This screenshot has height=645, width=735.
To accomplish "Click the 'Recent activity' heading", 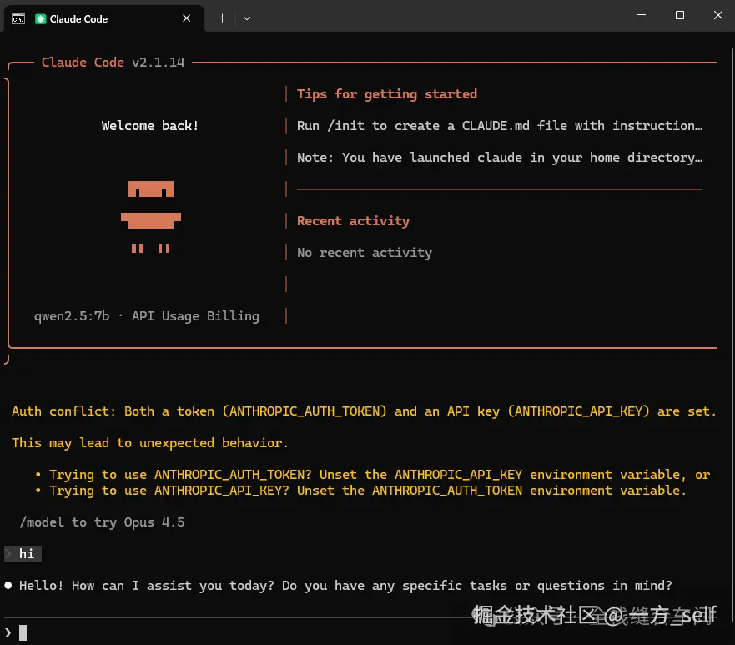I will [353, 221].
